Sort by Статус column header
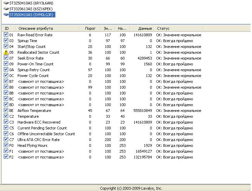 [178, 28]
